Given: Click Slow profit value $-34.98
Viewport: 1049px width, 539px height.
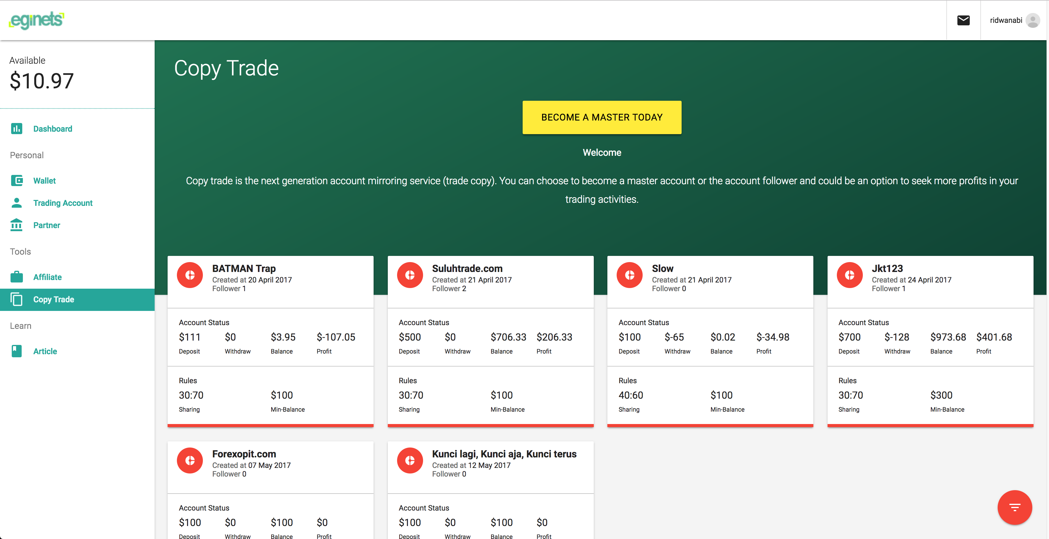Looking at the screenshot, I should [x=773, y=337].
